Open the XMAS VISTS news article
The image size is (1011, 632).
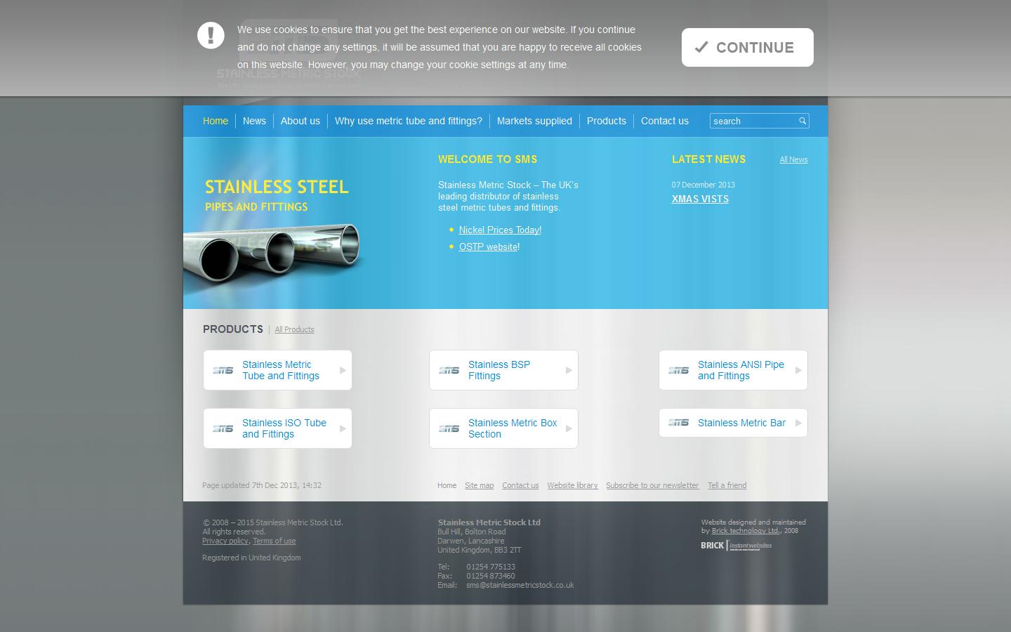(700, 199)
